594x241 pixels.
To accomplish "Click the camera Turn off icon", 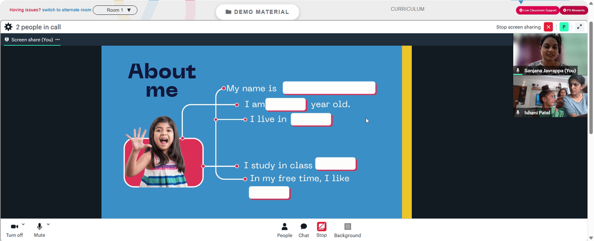I will pyautogui.click(x=14, y=227).
